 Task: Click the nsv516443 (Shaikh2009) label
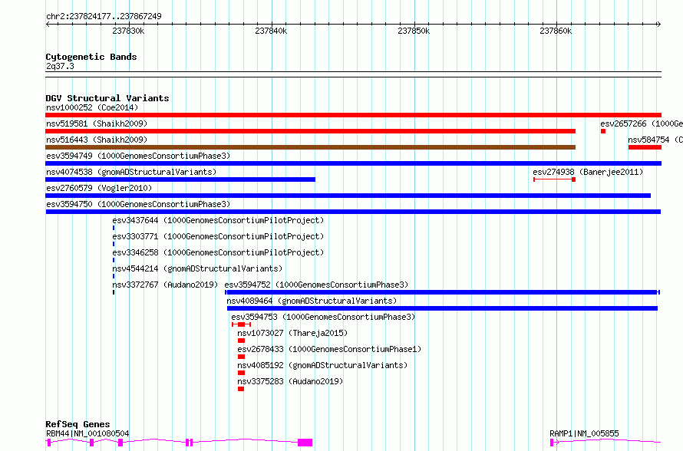(97, 140)
